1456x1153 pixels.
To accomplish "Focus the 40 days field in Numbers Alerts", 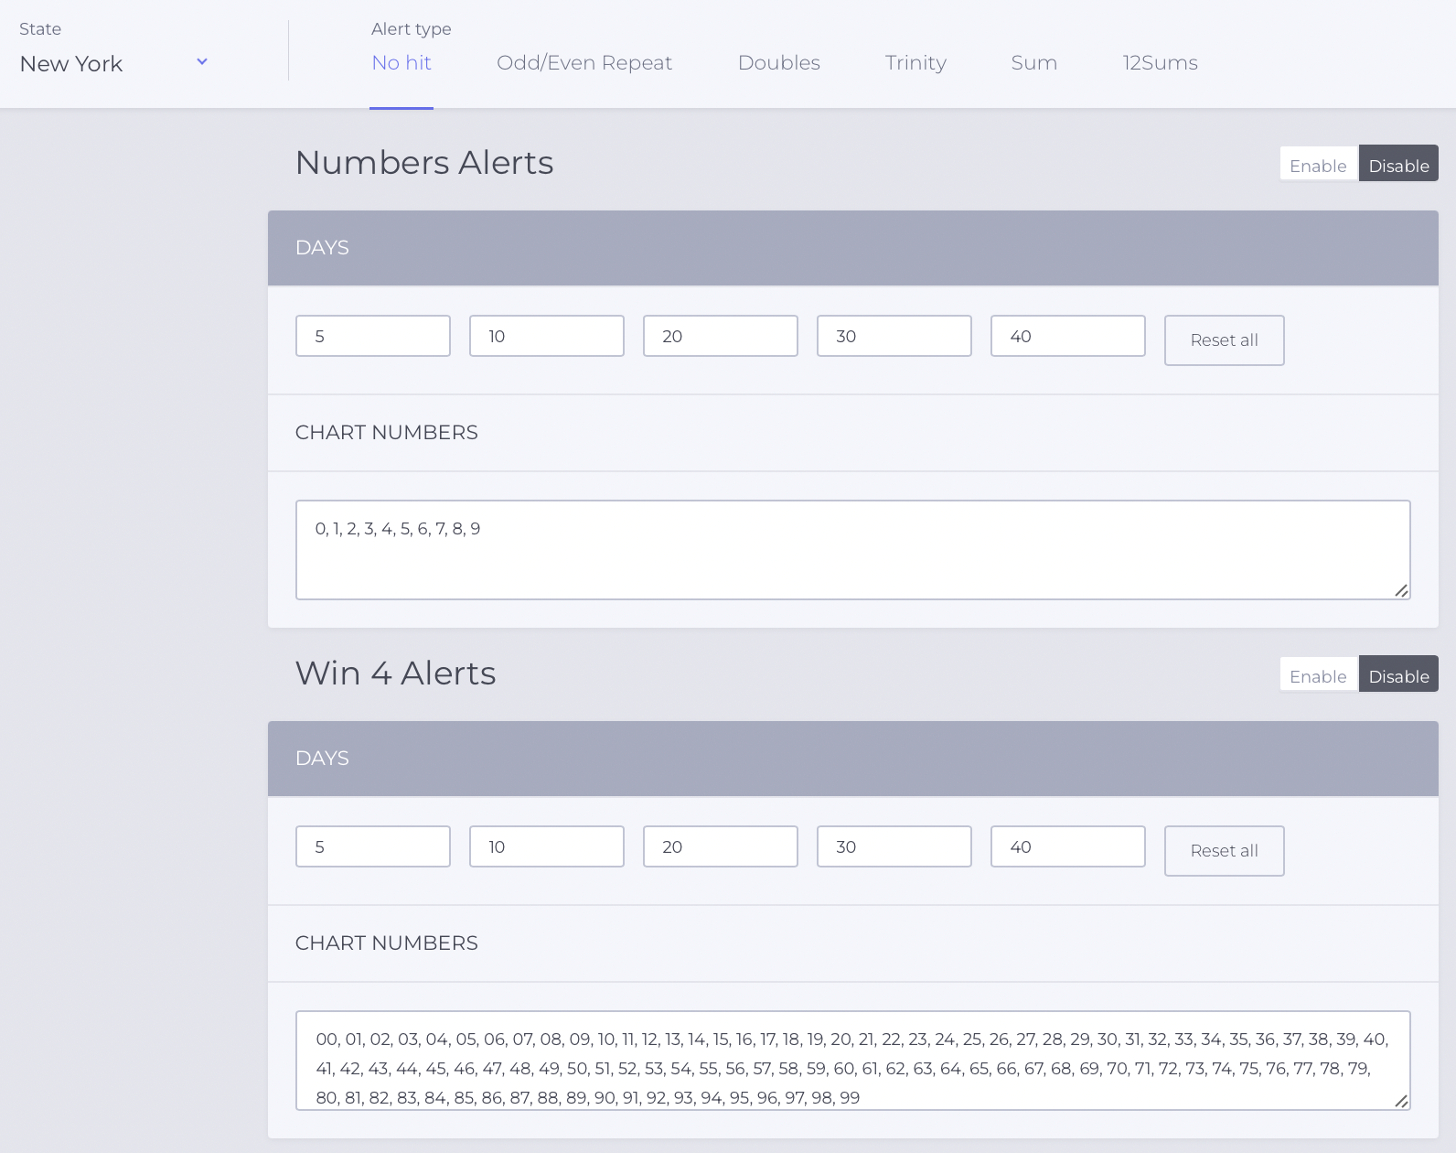I will (1068, 336).
